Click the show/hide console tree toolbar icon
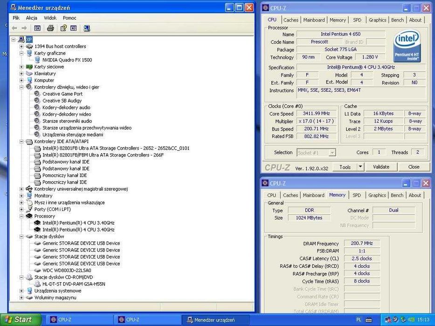 (x=37, y=28)
